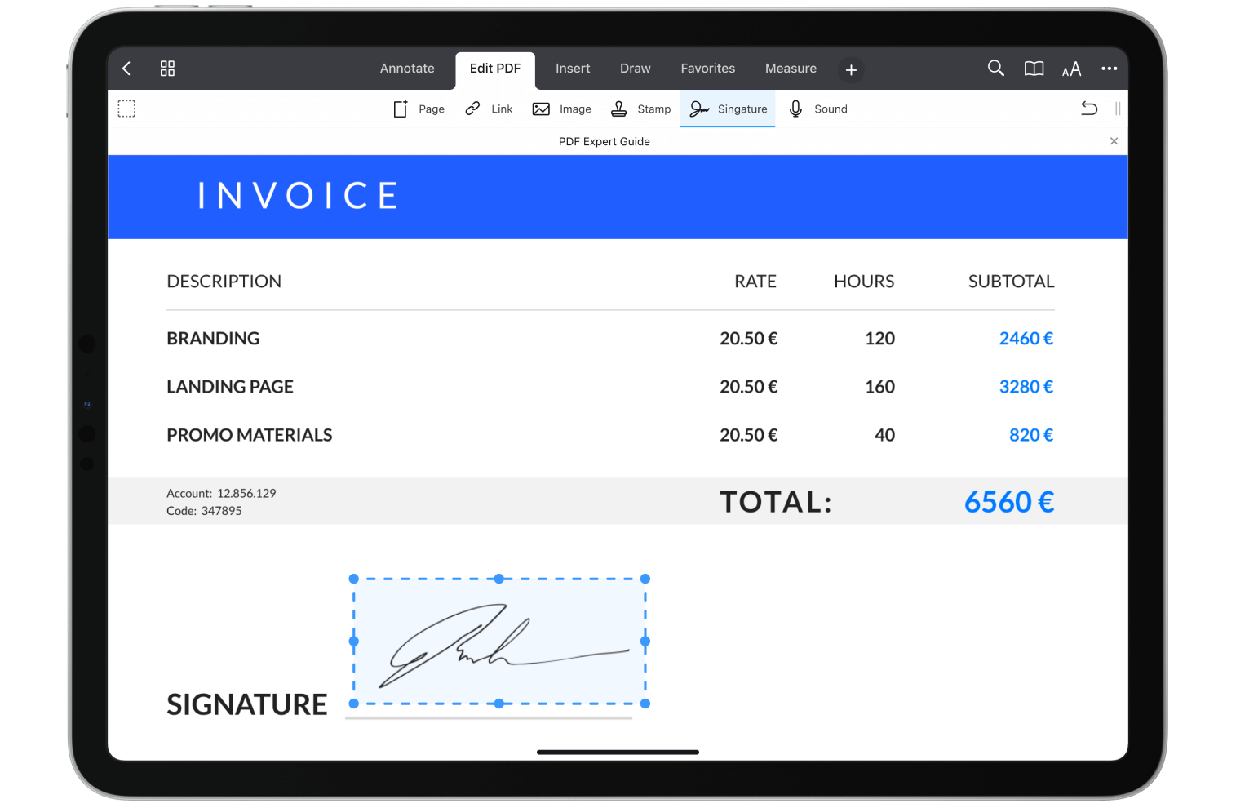This screenshot has height=808, width=1236.
Task: Click the Account: 12.856.129 text
Action: (221, 493)
